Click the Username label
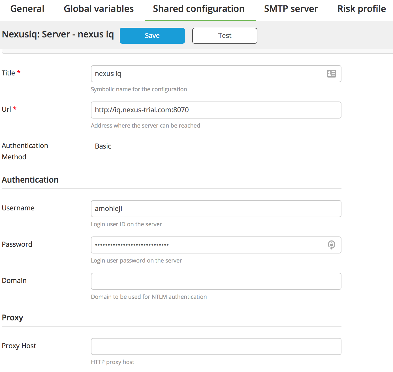This screenshot has width=393, height=372. (x=18, y=208)
